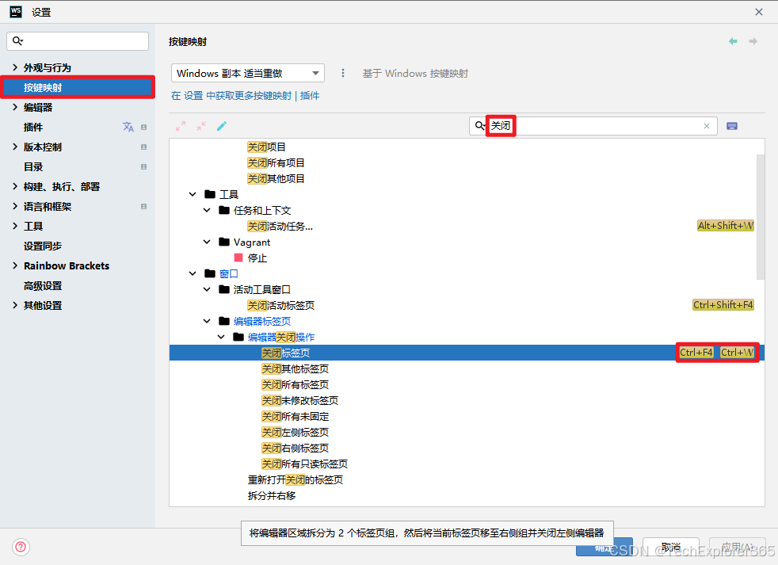Open the Windows 副本 适当重做 keymap dropdown
Image resolution: width=778 pixels, height=565 pixels.
tap(247, 72)
